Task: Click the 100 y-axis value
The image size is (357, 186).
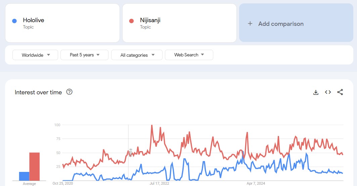Action: 57,125
